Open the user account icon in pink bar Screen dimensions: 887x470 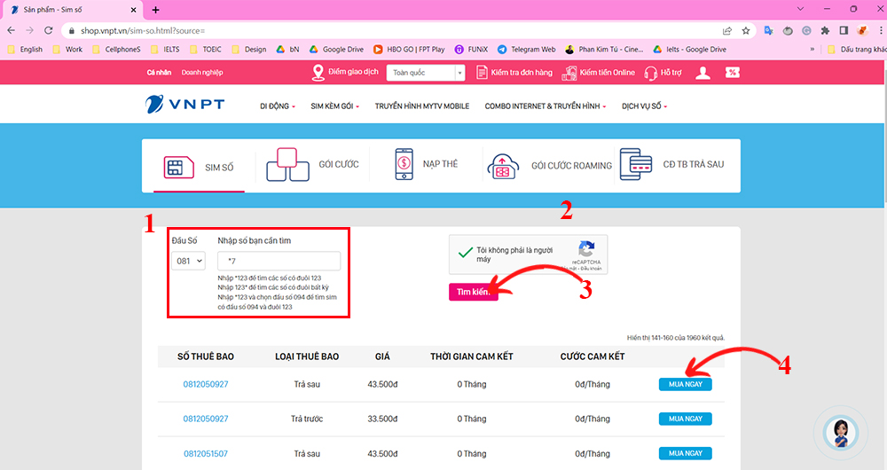[703, 73]
